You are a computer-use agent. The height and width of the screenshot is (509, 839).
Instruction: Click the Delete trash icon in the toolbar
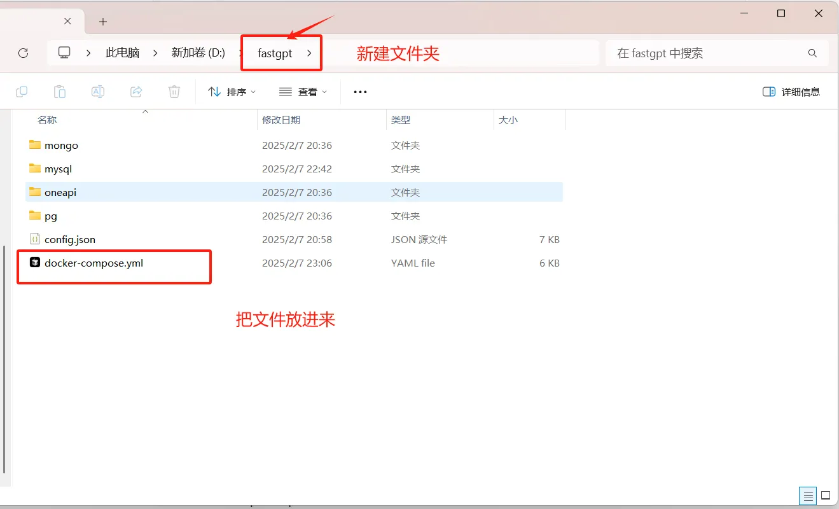pyautogui.click(x=174, y=92)
